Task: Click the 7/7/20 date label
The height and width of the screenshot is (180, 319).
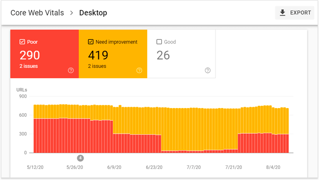Action: click(194, 167)
